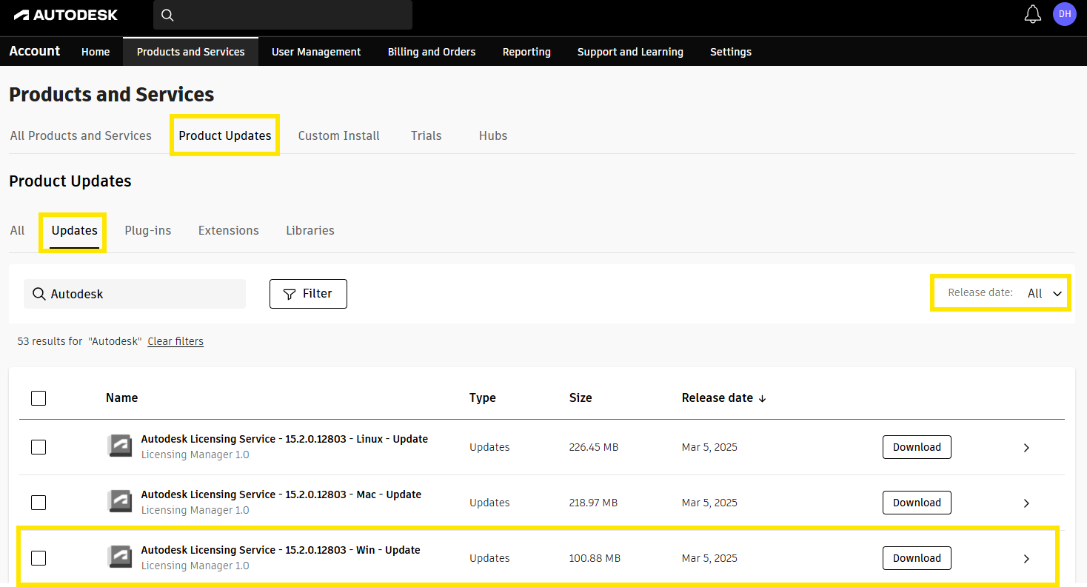Image resolution: width=1087 pixels, height=587 pixels.
Task: Open Billing and Orders menu
Action: [x=432, y=52]
